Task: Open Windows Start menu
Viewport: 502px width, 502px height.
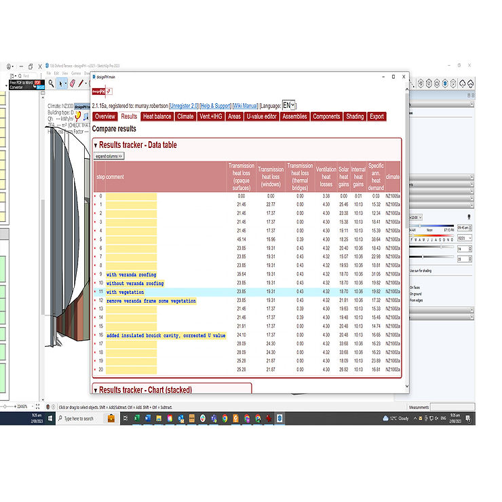Action: pos(50,418)
